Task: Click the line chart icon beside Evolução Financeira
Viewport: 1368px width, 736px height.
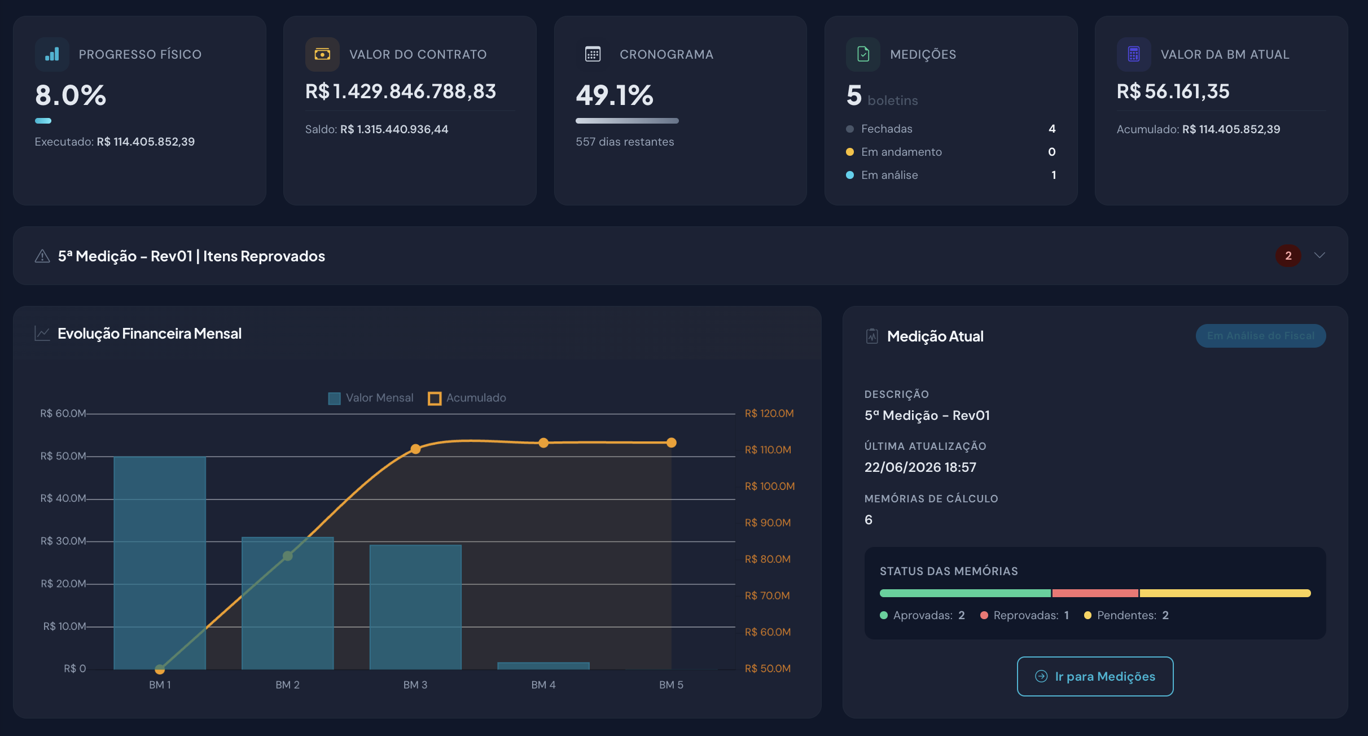Action: pyautogui.click(x=42, y=334)
